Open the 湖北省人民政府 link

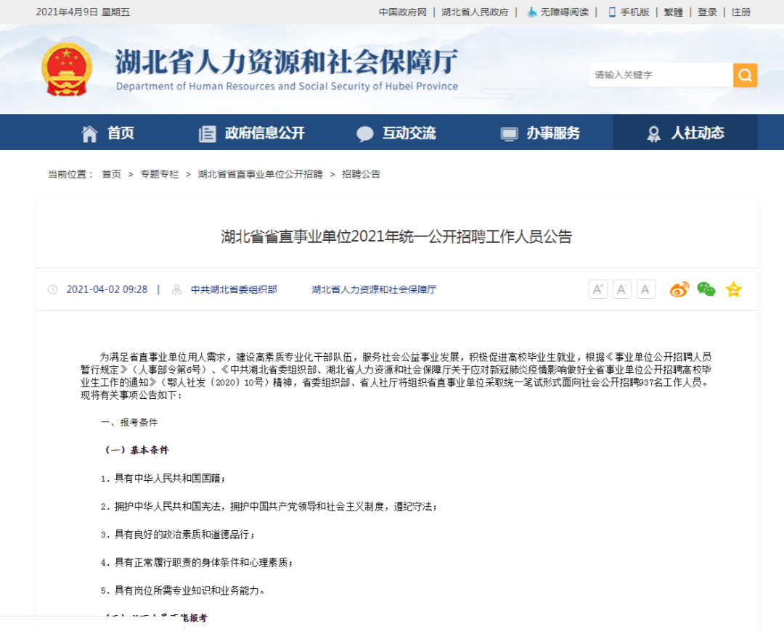click(475, 12)
